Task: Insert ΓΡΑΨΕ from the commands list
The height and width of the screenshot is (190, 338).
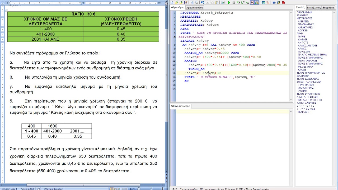Action: [x=301, y=36]
